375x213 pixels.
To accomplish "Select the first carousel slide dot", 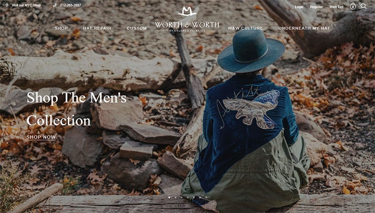I will [x=169, y=197].
